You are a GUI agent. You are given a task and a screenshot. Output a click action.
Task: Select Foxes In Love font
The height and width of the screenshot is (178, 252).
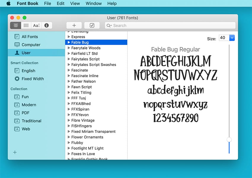click(x=96, y=154)
